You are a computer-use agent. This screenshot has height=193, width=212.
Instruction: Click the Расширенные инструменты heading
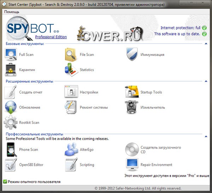29,81
